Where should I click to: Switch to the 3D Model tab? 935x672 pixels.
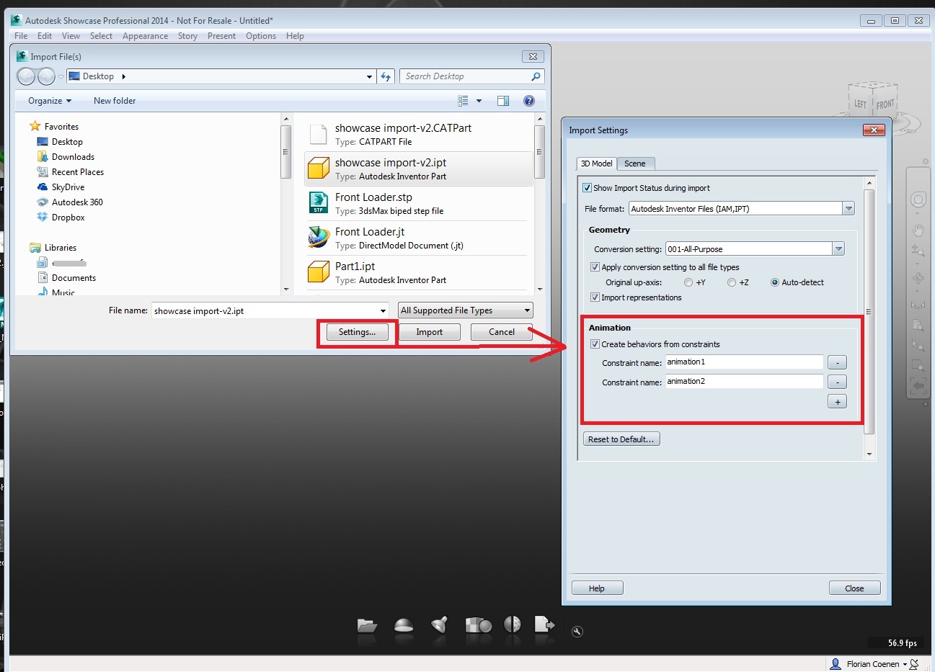(x=597, y=163)
